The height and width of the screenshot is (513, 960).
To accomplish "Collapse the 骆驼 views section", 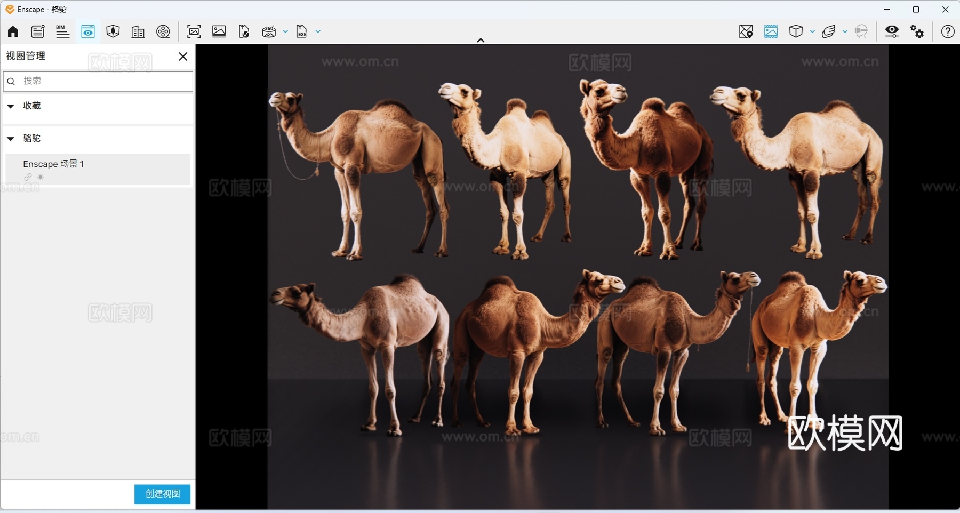I will [x=10, y=139].
